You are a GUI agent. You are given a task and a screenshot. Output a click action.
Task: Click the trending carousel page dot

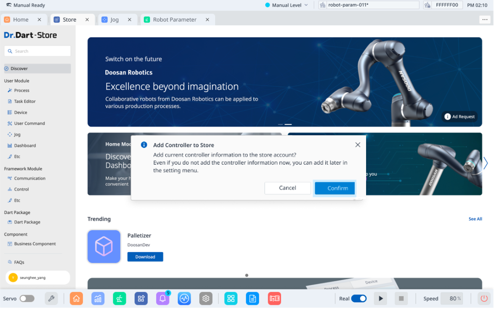pos(247,275)
